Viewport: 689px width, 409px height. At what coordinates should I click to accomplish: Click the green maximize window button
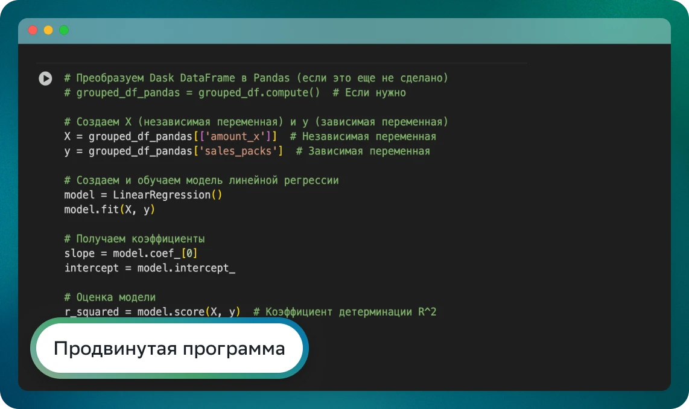(x=64, y=30)
